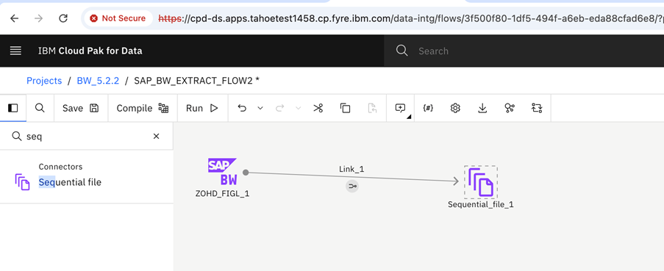
Task: Click the browser forward arrow
Action: pyautogui.click(x=38, y=18)
